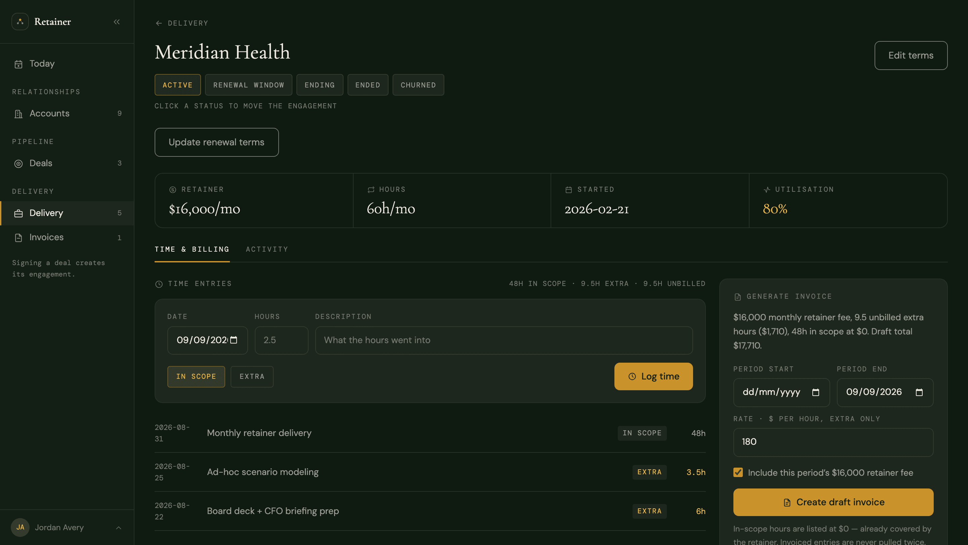This screenshot has width=968, height=545.
Task: Click the Log time button
Action: pyautogui.click(x=653, y=376)
